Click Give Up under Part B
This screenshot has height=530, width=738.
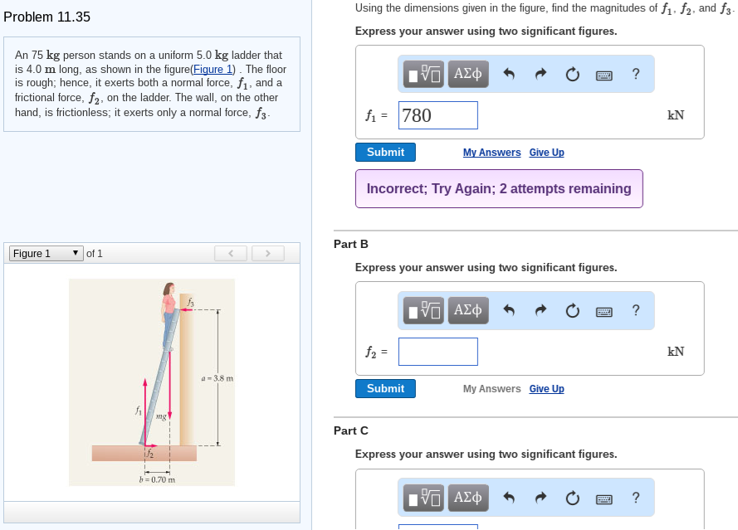546,388
